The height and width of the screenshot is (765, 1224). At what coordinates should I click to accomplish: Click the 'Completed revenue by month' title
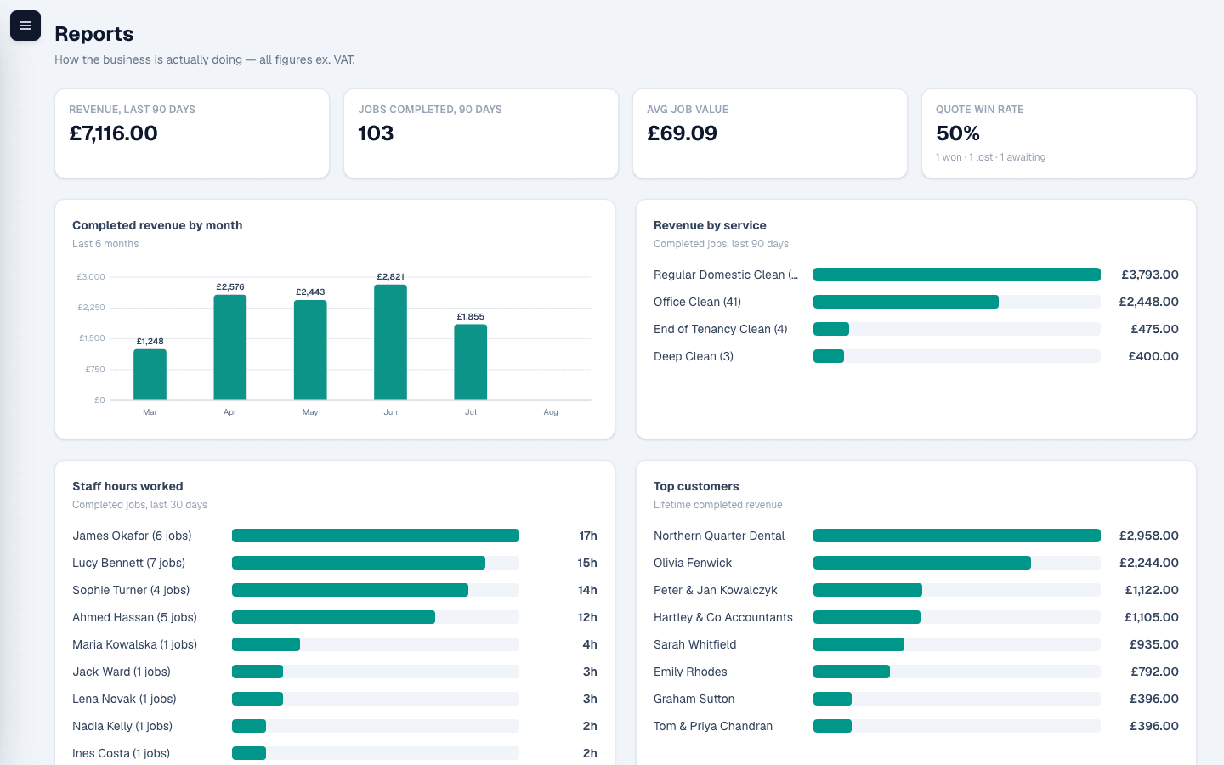point(157,225)
